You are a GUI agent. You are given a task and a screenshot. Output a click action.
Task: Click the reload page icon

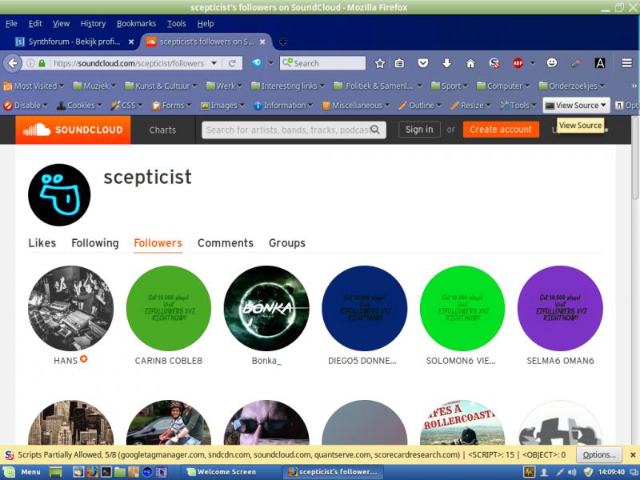[x=232, y=63]
